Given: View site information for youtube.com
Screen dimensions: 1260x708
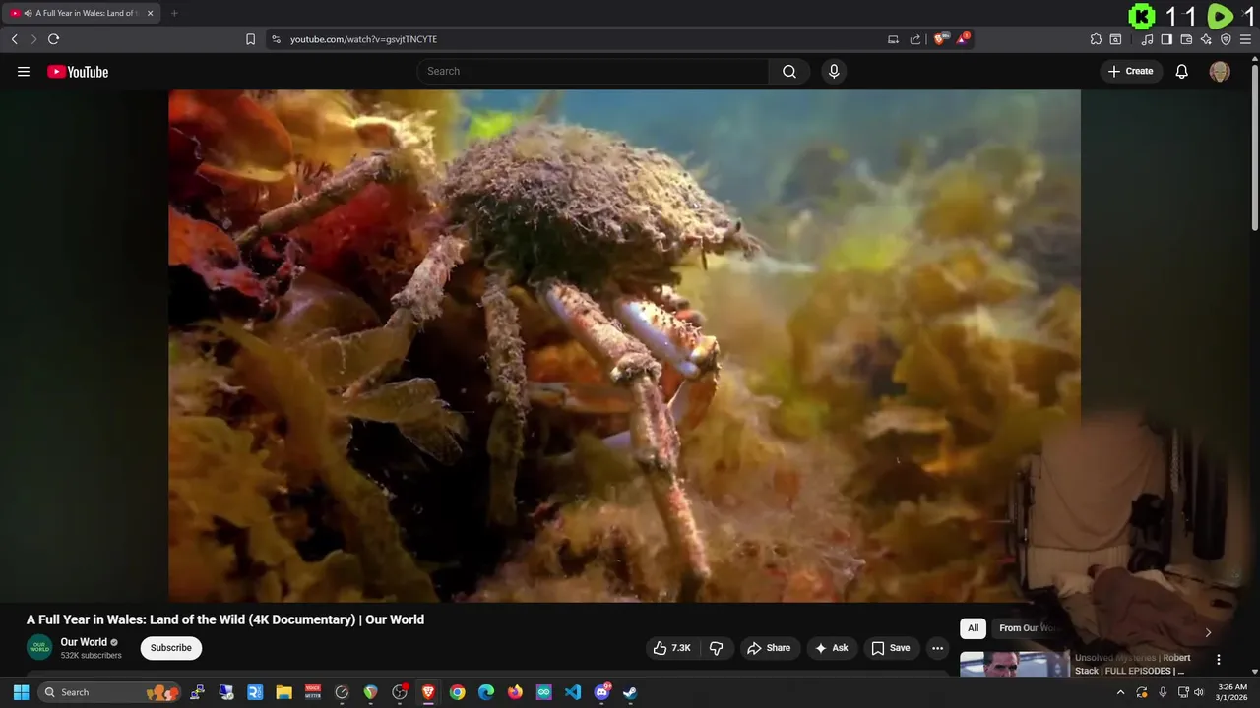Looking at the screenshot, I should coord(276,39).
